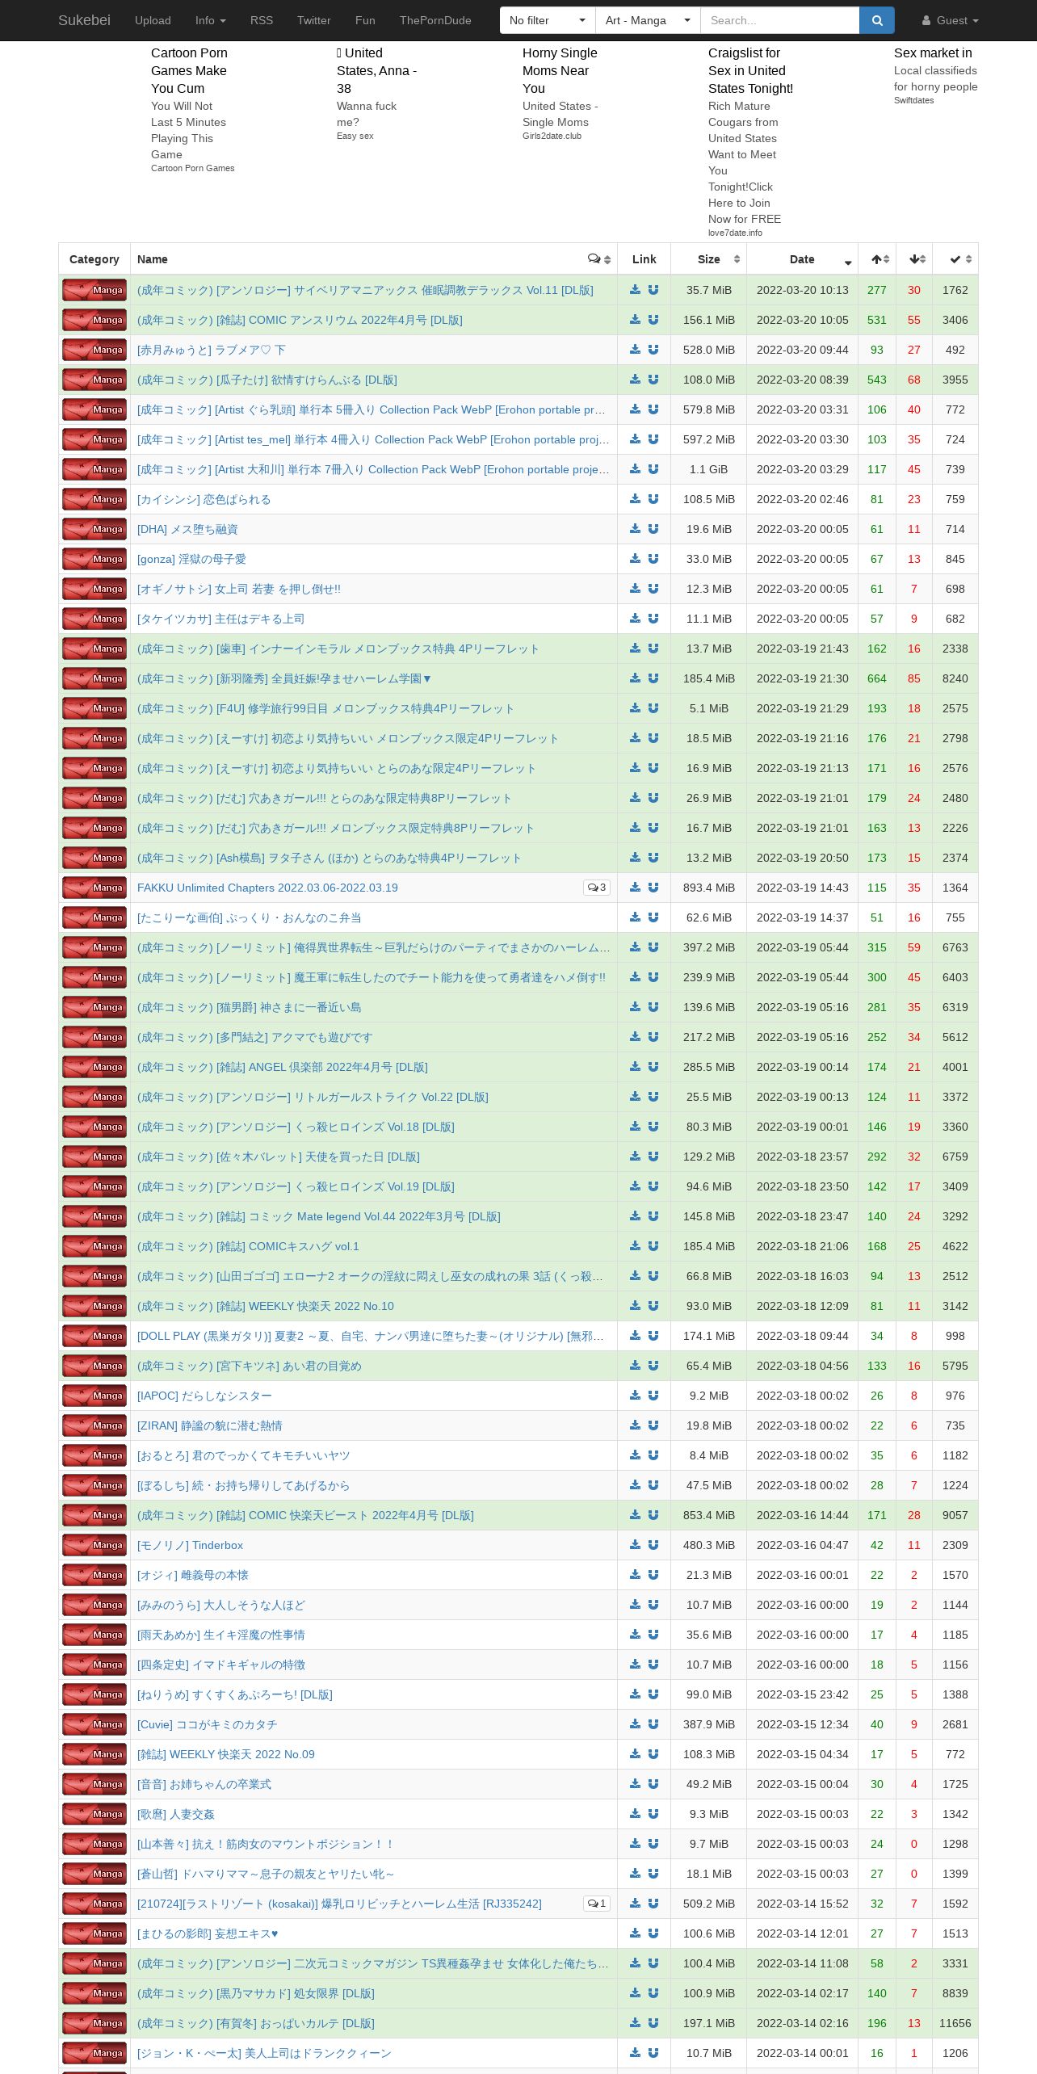Click the 11656 completed count cell
The width and height of the screenshot is (1037, 2074).
[x=955, y=2023]
